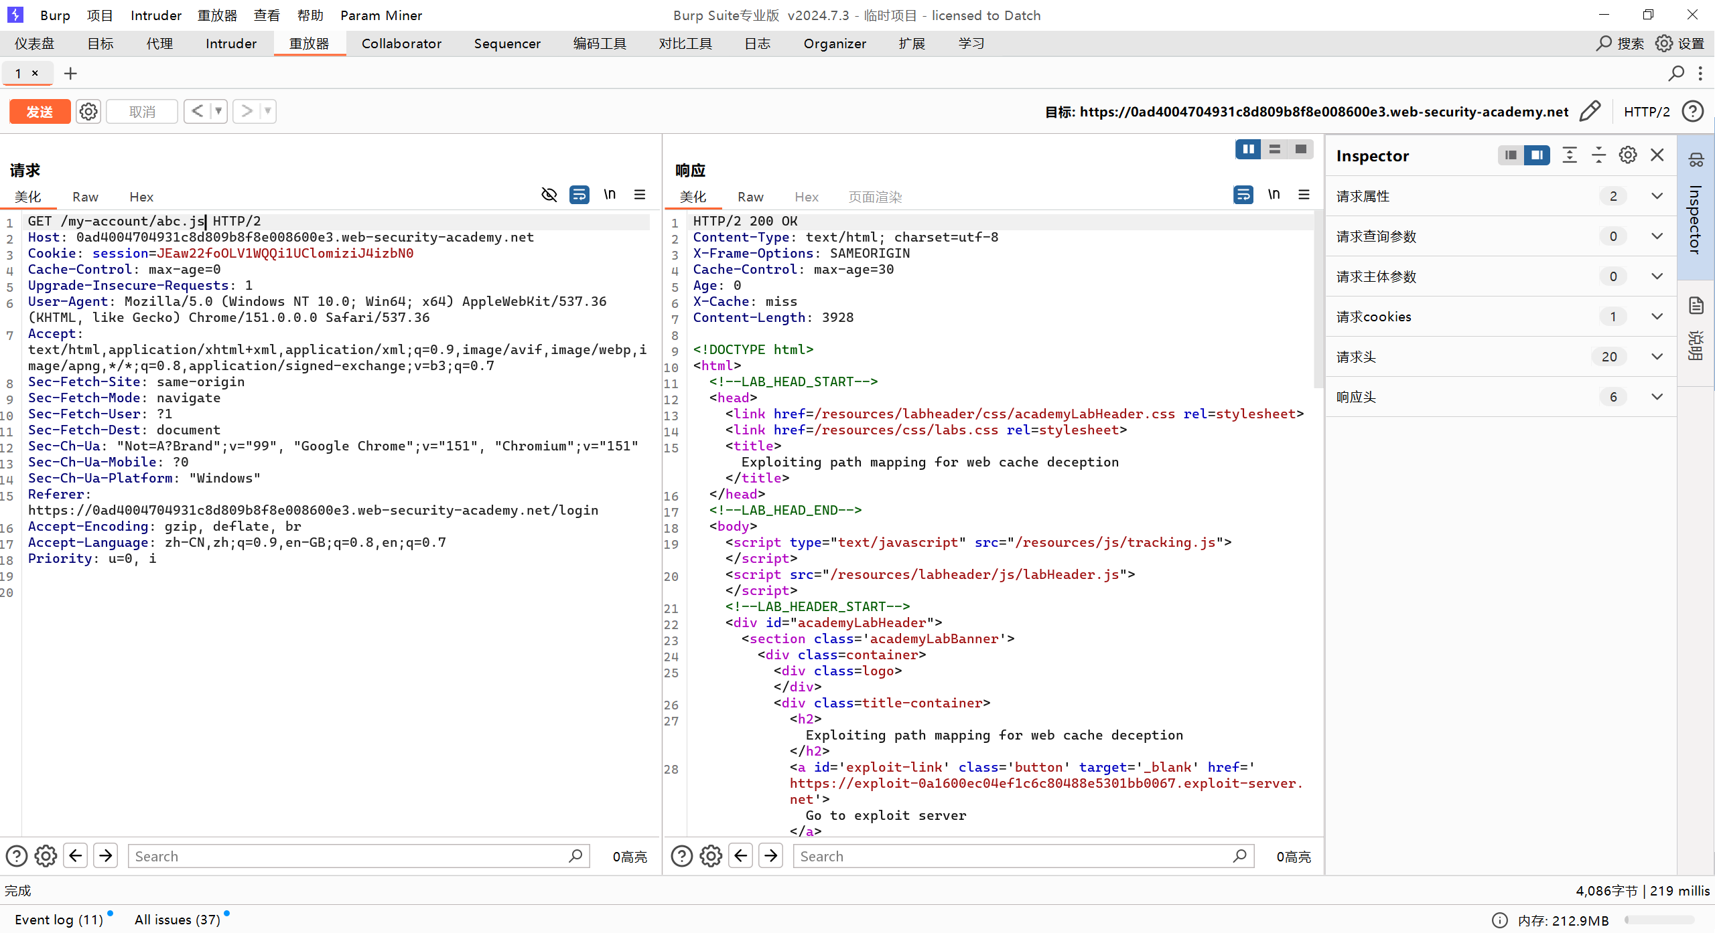
Task: Open the Repeater tab options kebab menu
Action: 1700,74
